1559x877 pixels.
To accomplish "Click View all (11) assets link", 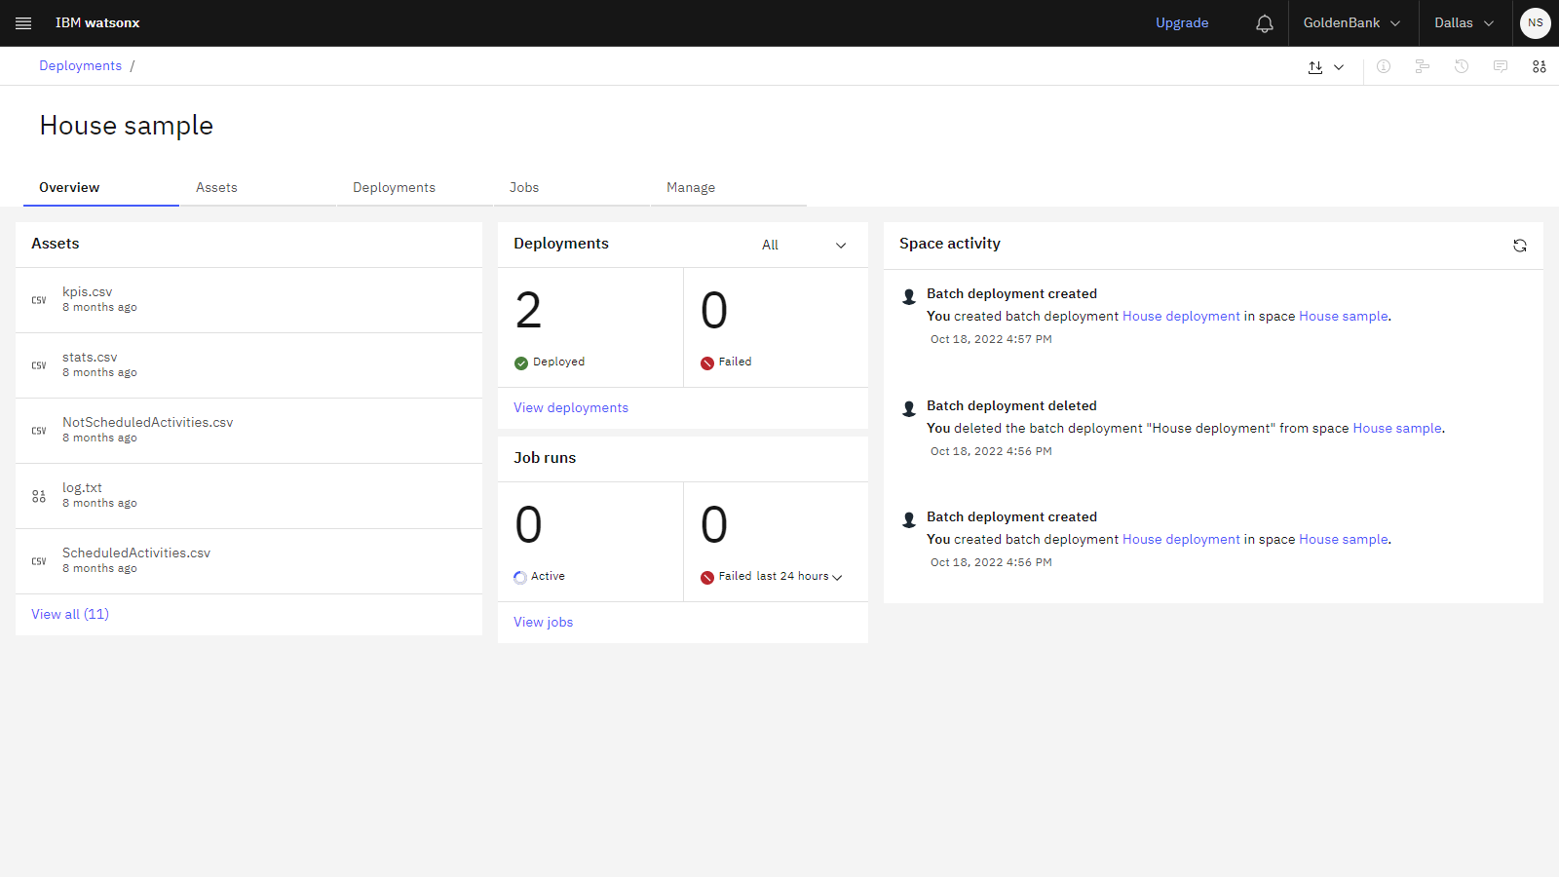I will tap(70, 614).
